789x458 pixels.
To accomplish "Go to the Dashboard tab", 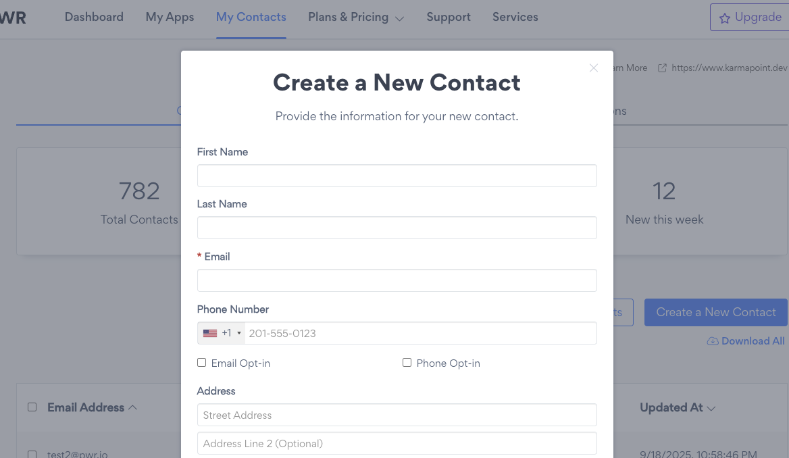I will coord(94,18).
